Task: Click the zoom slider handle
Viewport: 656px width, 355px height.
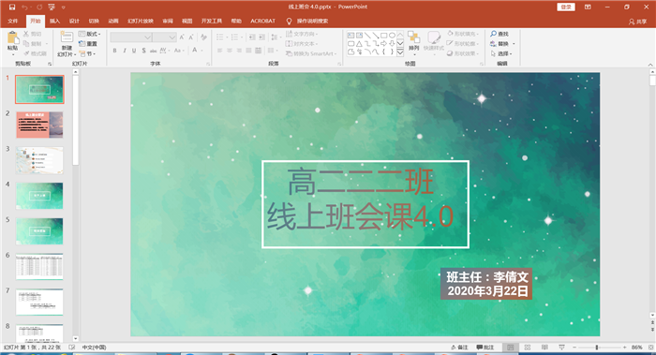Action: (597, 348)
